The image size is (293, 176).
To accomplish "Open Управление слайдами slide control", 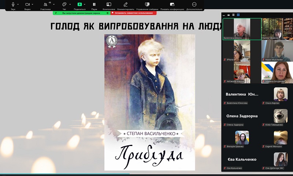I will pyautogui.click(x=147, y=4).
